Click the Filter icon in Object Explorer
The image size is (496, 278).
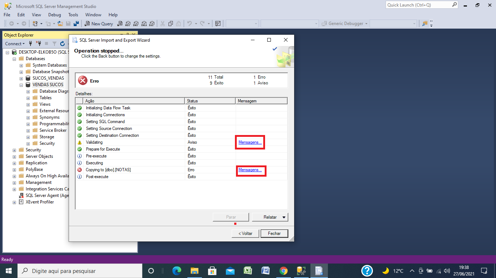[54, 44]
